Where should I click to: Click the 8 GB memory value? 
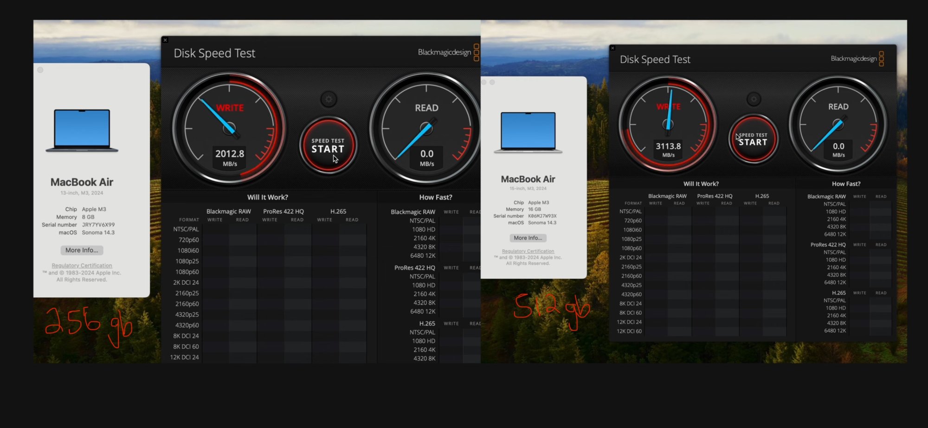click(88, 217)
